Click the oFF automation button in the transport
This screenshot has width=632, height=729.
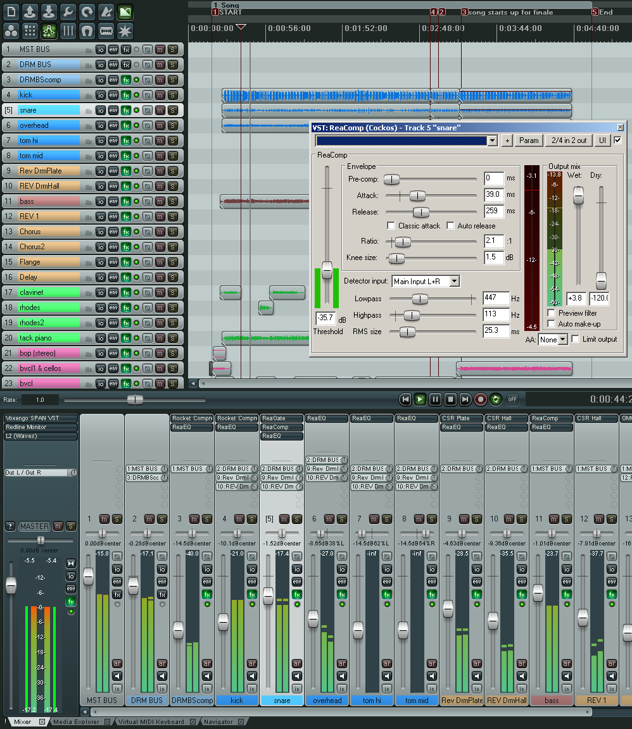(x=512, y=399)
